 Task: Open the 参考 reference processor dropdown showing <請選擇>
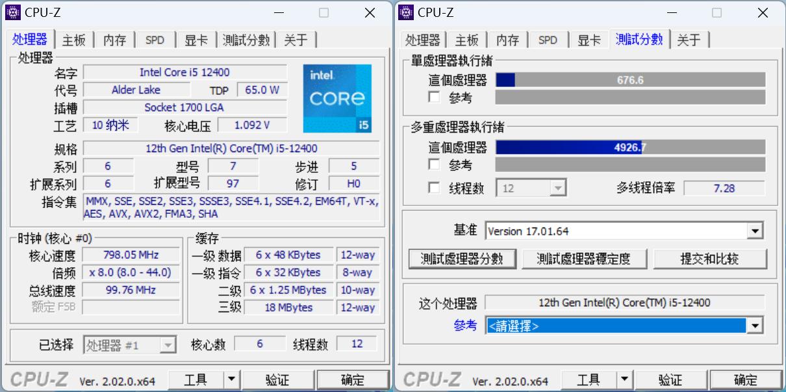coord(754,325)
